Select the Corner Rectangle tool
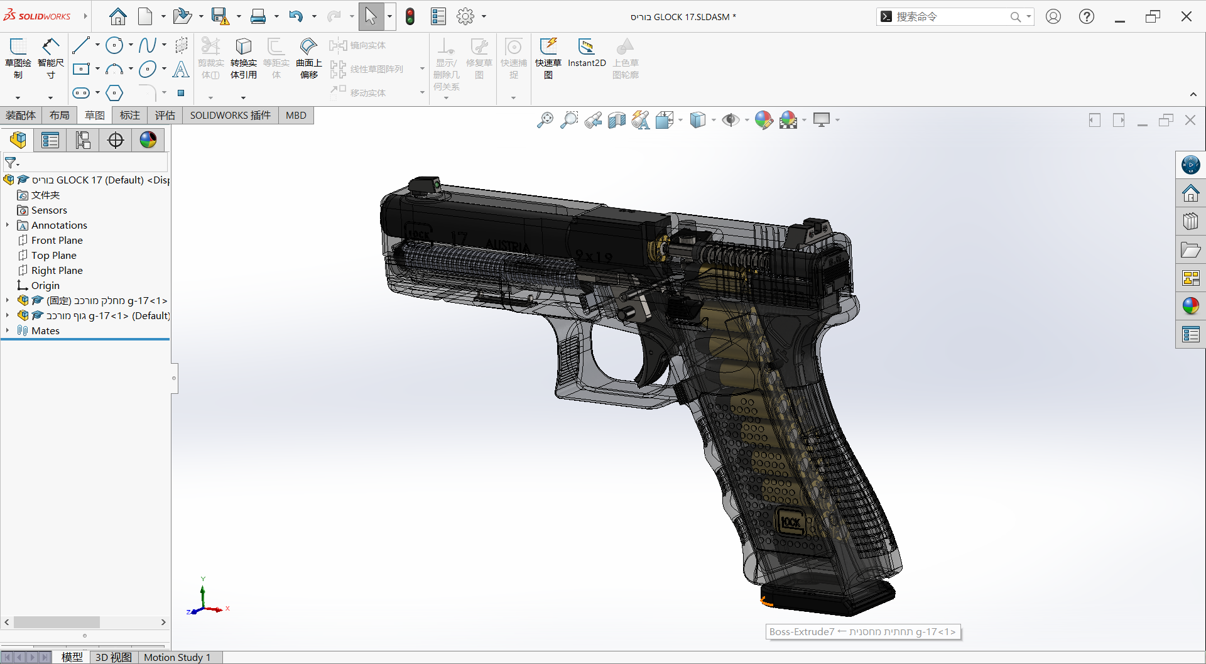1206x664 pixels. pos(81,69)
